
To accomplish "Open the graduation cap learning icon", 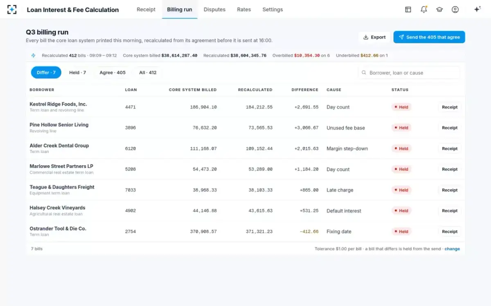I will point(439,9).
